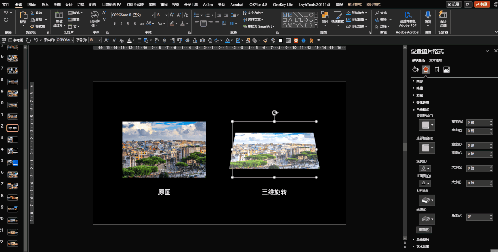
Task: Click the Share (共享) button
Action: pos(482,5)
